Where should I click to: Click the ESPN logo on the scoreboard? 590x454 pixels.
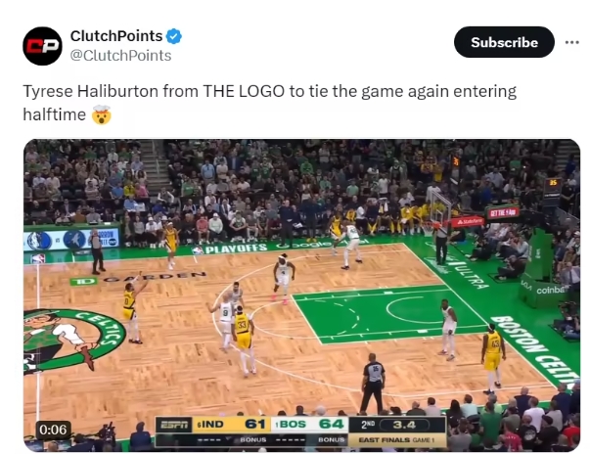pyautogui.click(x=174, y=425)
